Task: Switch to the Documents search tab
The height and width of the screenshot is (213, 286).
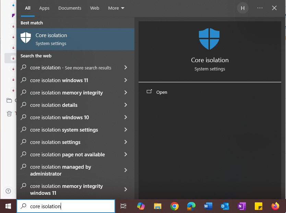Action: point(70,8)
